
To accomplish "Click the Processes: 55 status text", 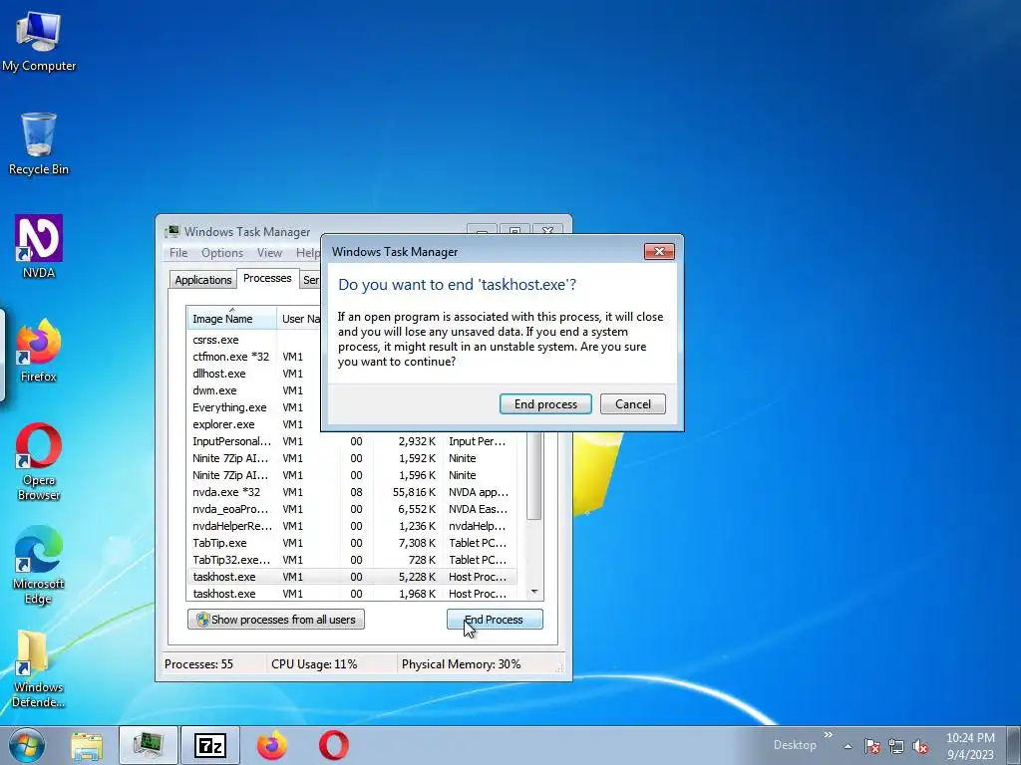I will [x=198, y=664].
